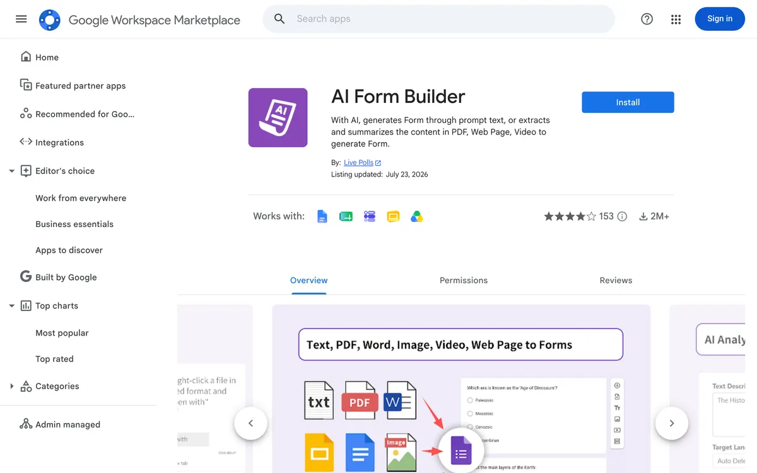Screen dimensions: 757x473
Task: Click the Integrations icon
Action: [26, 142]
